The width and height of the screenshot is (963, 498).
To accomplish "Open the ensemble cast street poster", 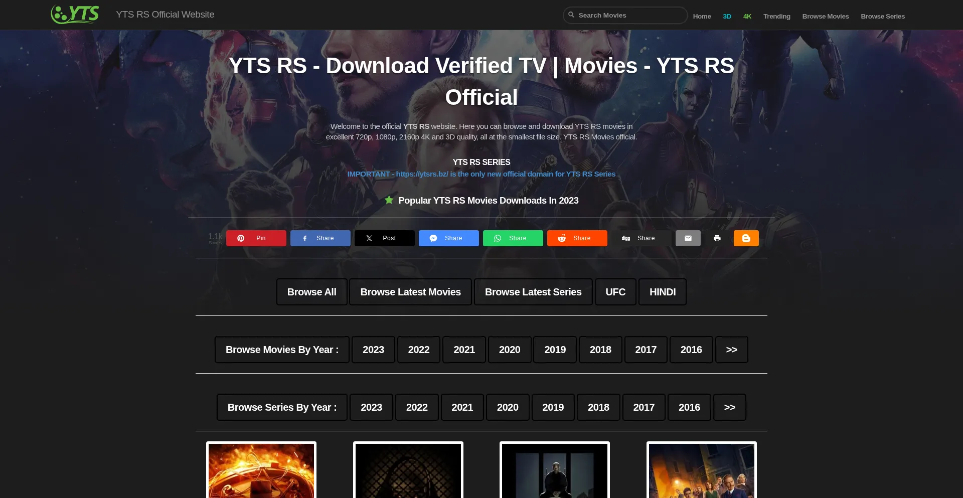I will click(x=702, y=470).
